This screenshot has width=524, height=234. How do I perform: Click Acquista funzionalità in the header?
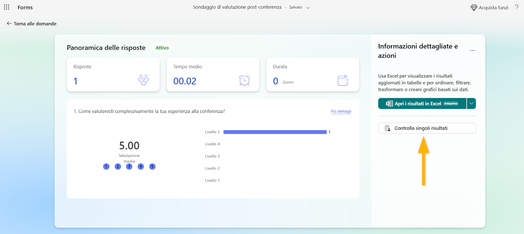(493, 8)
